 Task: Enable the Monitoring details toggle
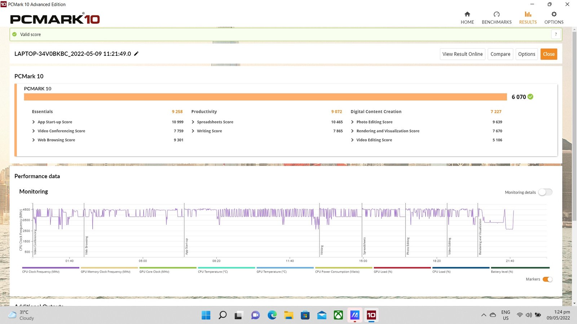[x=545, y=192]
